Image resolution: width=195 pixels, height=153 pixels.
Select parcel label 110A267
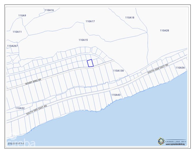pos(12,46)
